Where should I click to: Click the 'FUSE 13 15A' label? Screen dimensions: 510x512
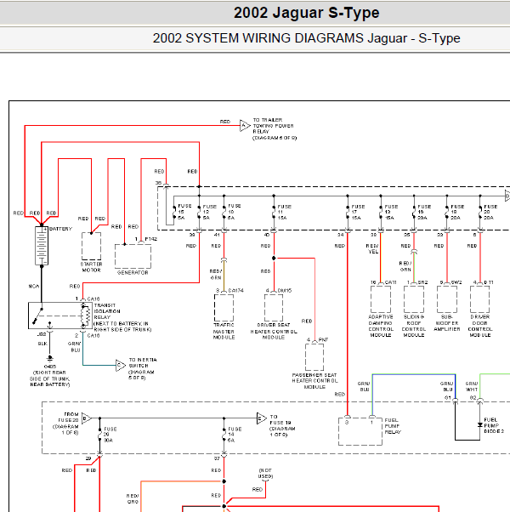coord(391,213)
